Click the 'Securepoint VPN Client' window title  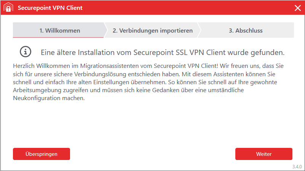50,8
